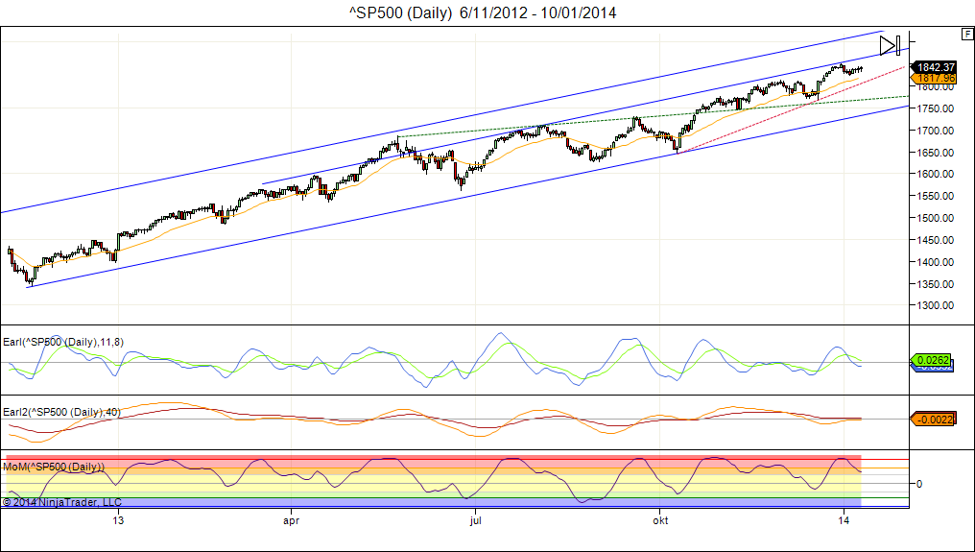975x552 pixels.
Task: Select the orange 1817.96 price marker
Action: pos(934,78)
